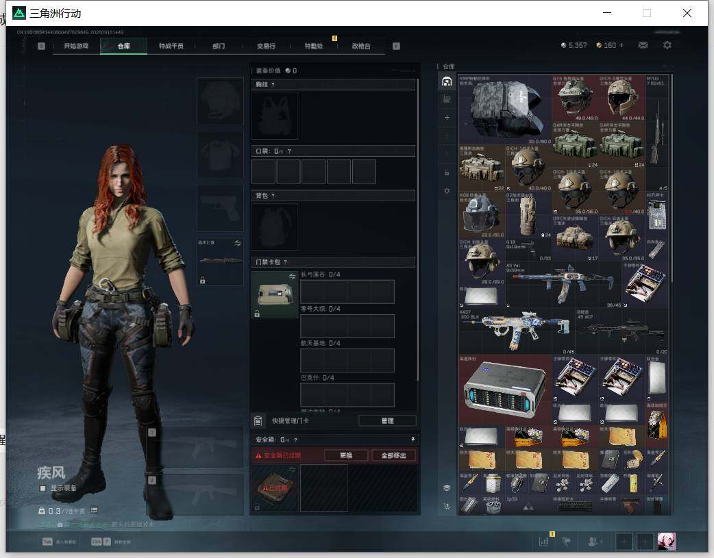Select the K437 skinned gun item
Viewport: 714px width, 558px height.
tap(517, 331)
